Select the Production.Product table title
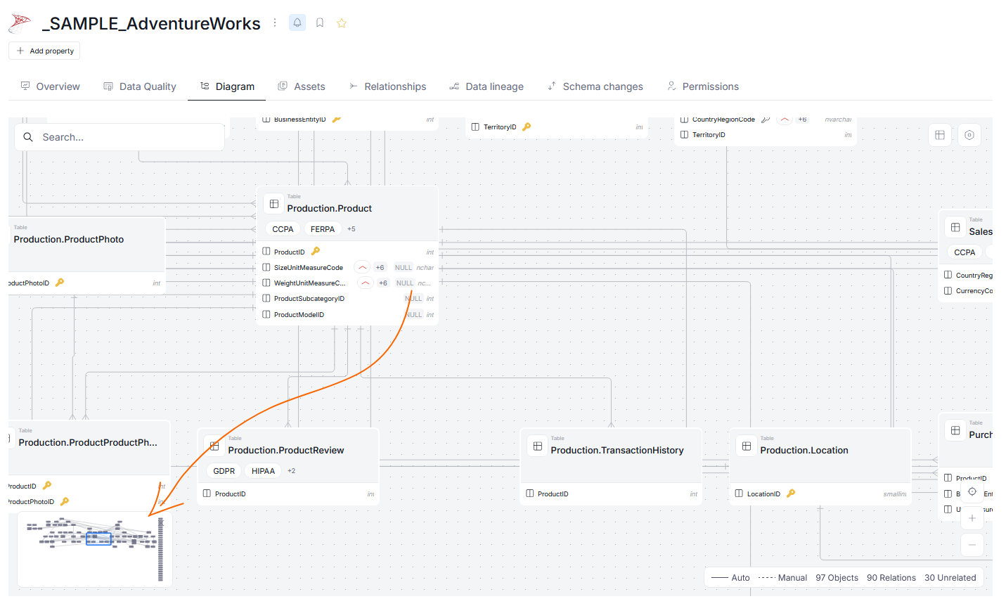 point(330,208)
